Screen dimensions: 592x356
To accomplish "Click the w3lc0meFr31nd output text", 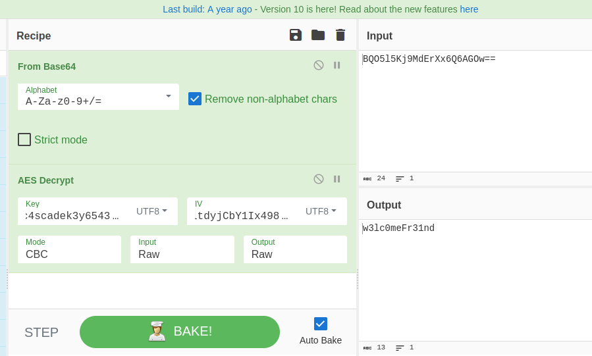I will pyautogui.click(x=398, y=228).
